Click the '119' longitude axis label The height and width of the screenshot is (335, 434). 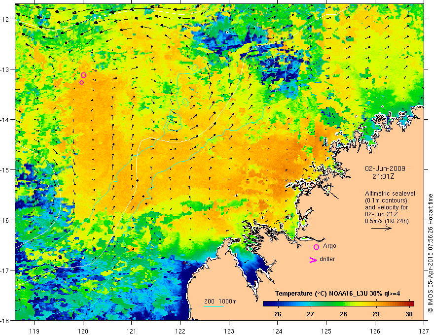35,331
